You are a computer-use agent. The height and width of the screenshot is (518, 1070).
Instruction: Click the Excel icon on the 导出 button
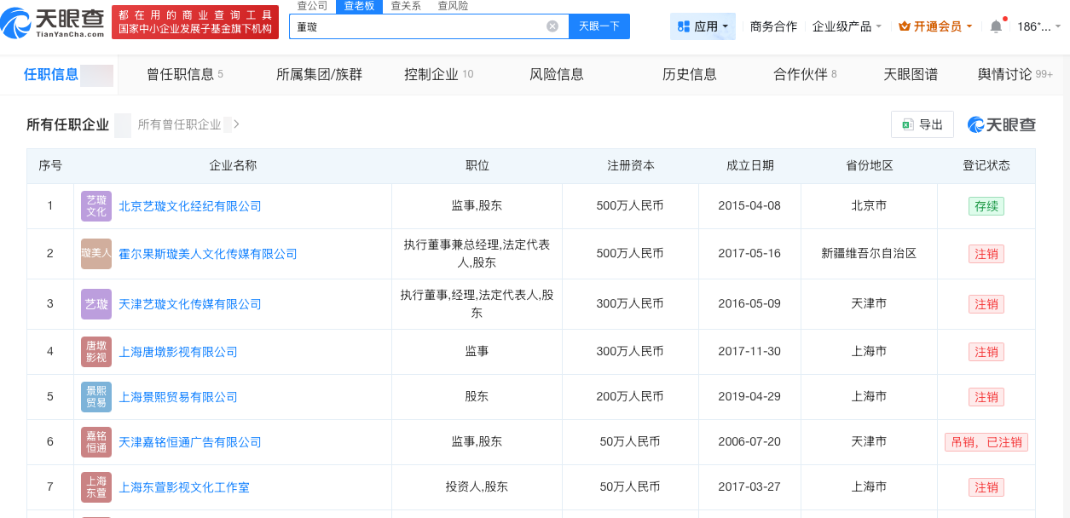[906, 124]
